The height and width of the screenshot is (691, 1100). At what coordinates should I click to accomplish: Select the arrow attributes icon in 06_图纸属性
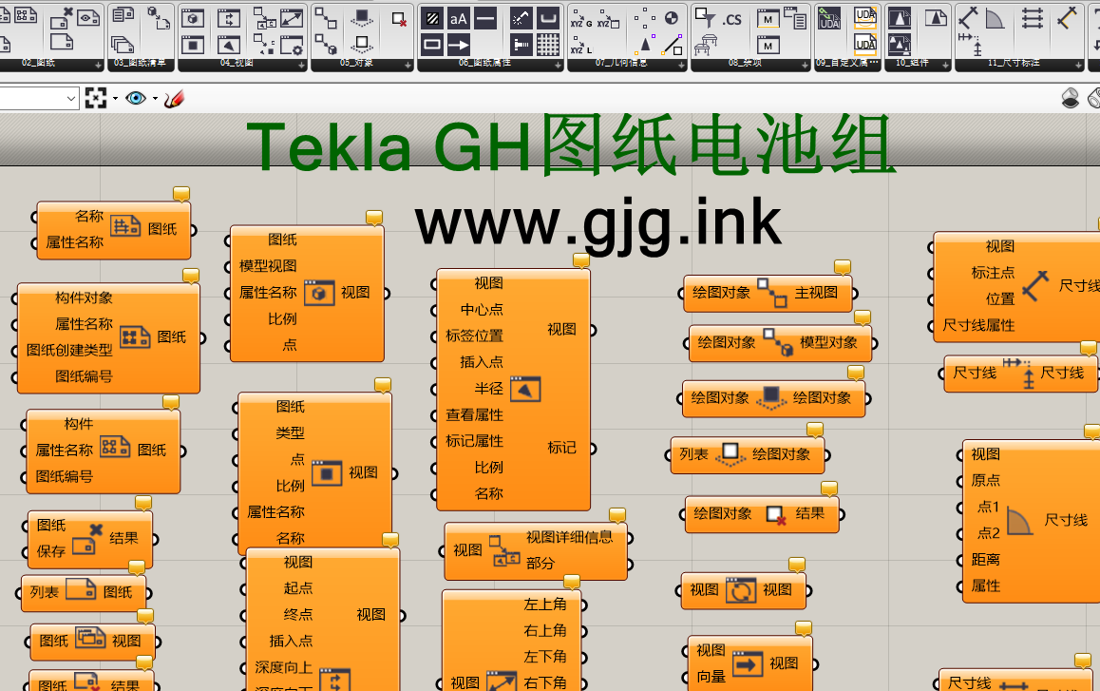tap(459, 46)
